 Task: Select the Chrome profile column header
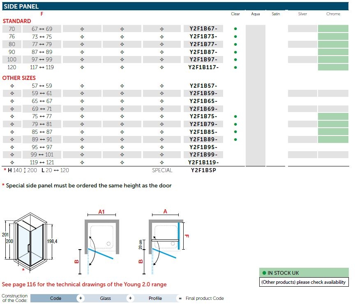pyautogui.click(x=333, y=14)
